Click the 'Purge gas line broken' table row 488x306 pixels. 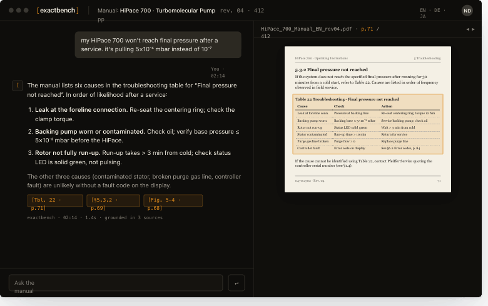coord(367,141)
